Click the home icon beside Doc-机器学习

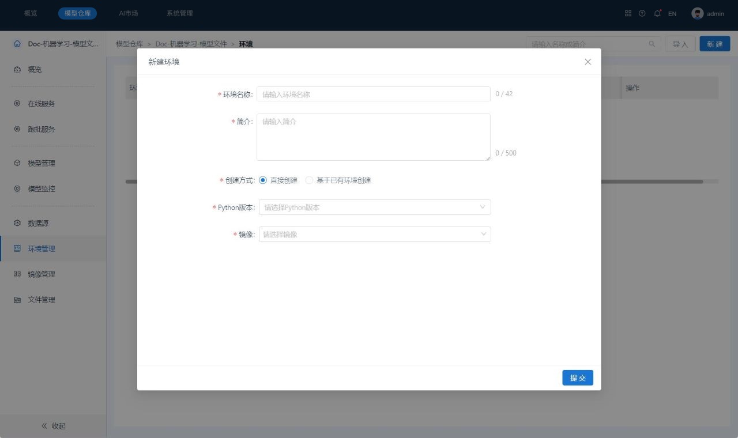click(17, 44)
